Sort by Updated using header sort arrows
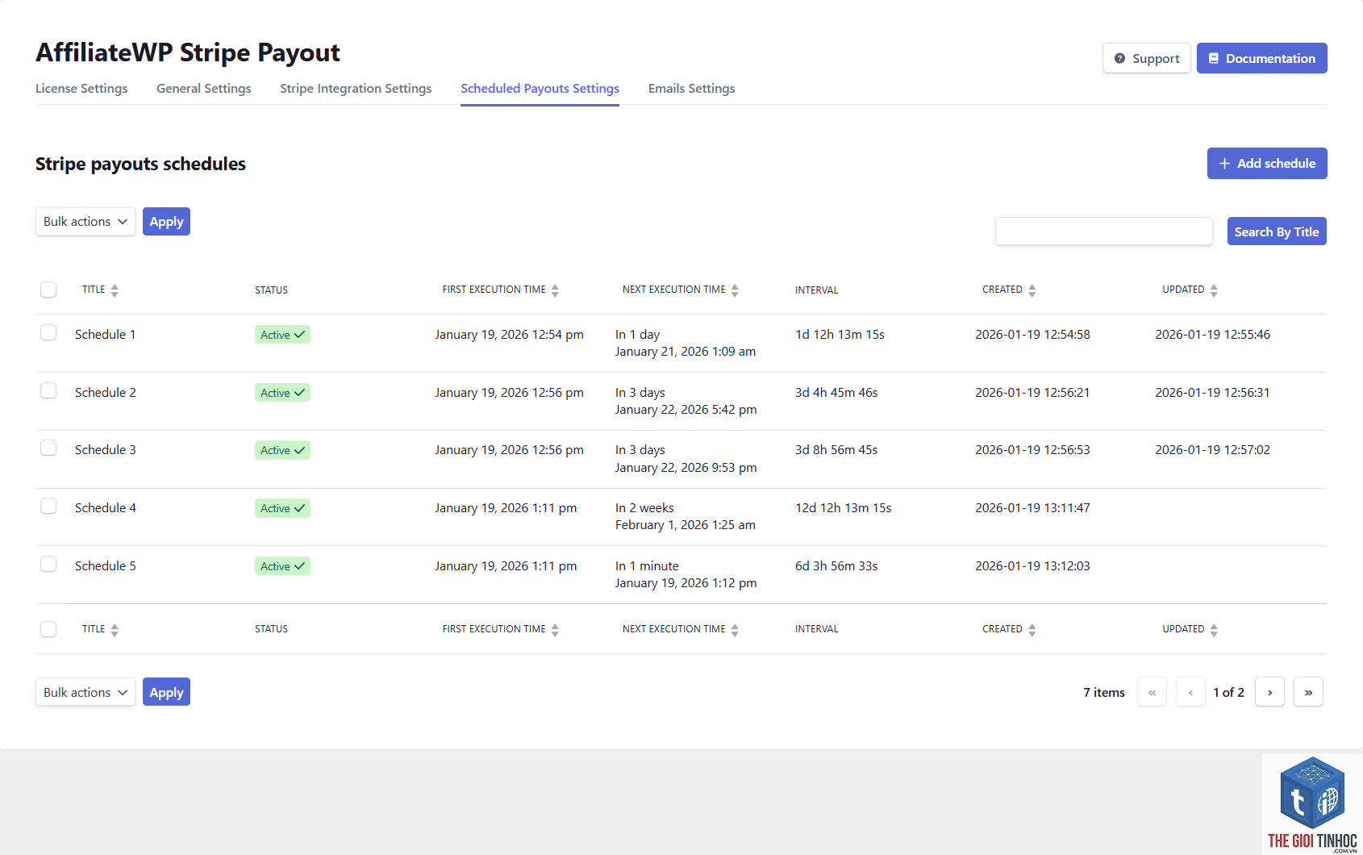The height and width of the screenshot is (855, 1363). (x=1214, y=290)
